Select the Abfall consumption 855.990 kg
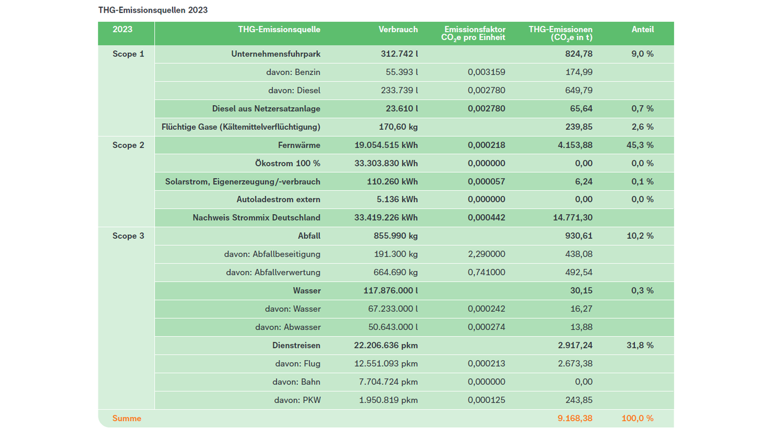 tap(395, 236)
